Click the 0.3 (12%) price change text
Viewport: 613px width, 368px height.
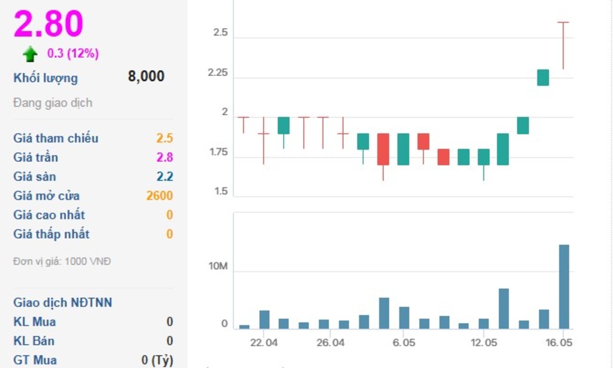click(x=73, y=54)
